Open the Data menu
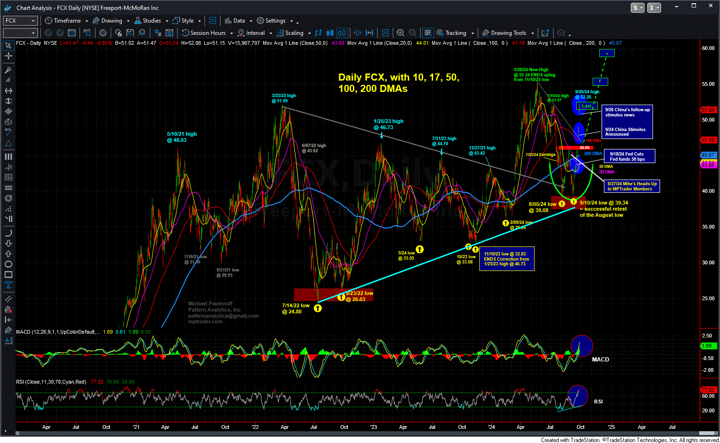Viewport: 720px width, 443px height. 235,21
